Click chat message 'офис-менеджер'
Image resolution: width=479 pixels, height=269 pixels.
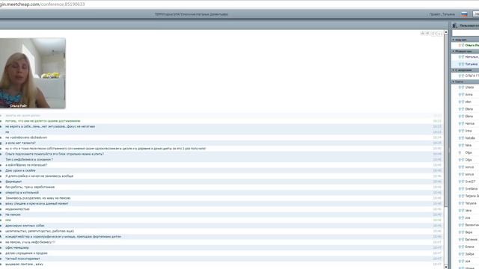tap(17, 247)
